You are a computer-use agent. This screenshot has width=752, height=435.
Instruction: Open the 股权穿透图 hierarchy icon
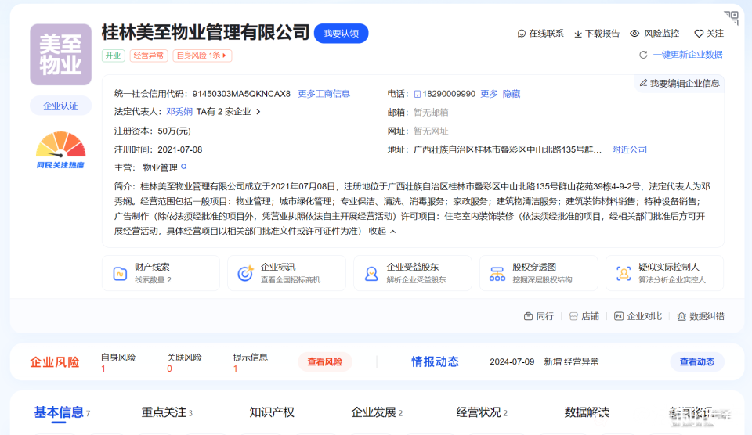click(497, 274)
